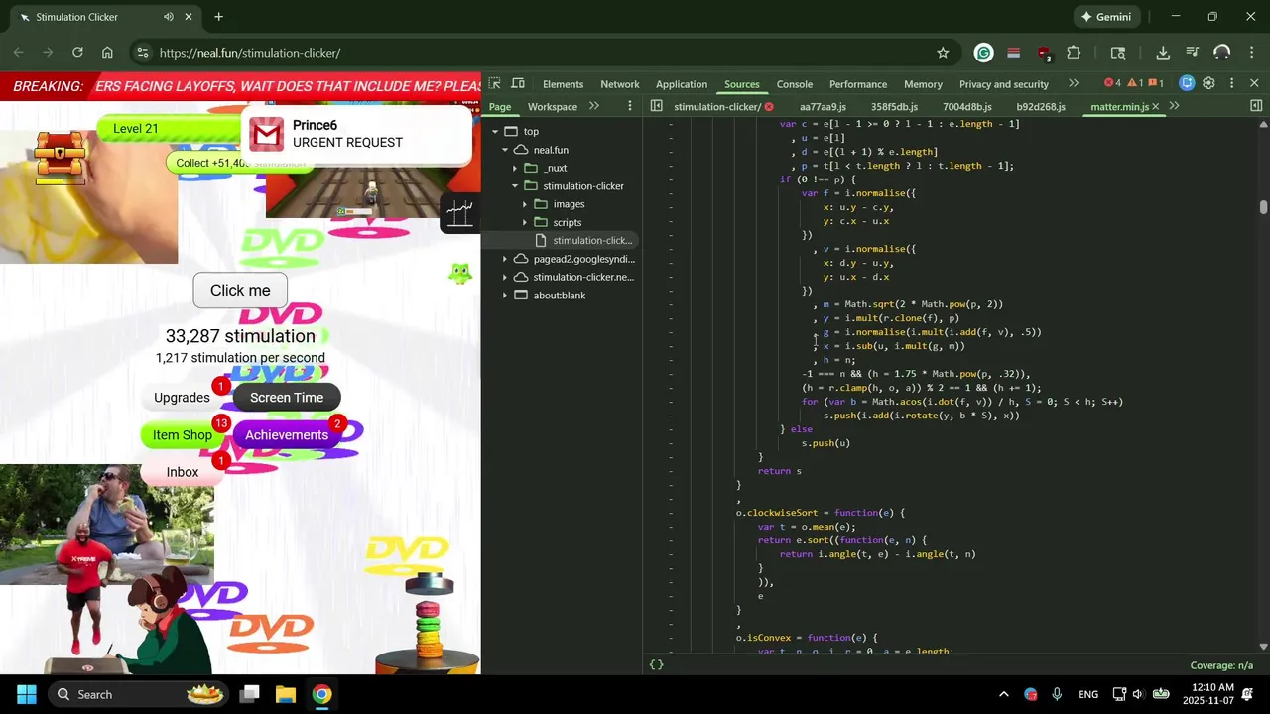Image resolution: width=1270 pixels, height=714 pixels.
Task: Expand the scripts folder
Action: click(525, 222)
